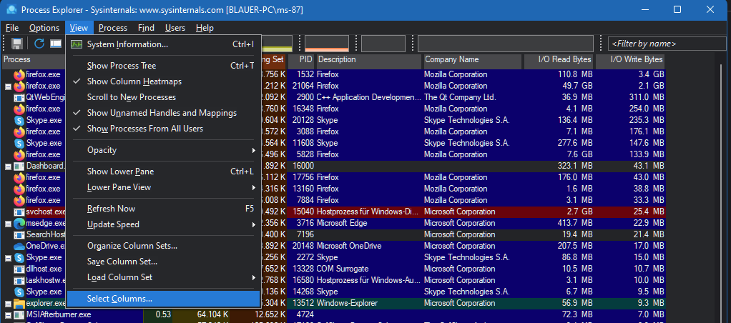The width and height of the screenshot is (731, 323).
Task: Click the Dashboard process icon
Action: (19, 166)
